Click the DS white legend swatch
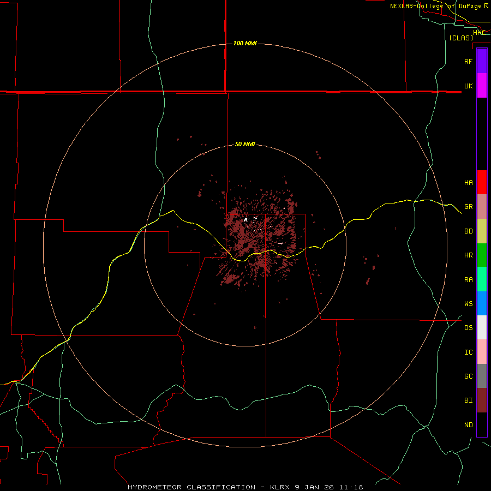This screenshot has width=491, height=491. coord(482,327)
